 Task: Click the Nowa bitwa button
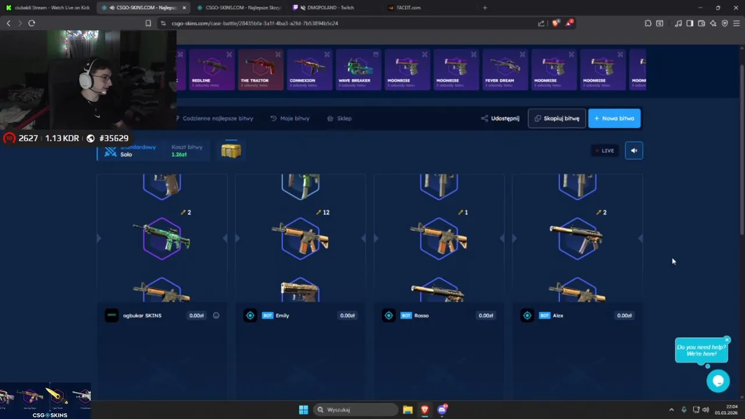pyautogui.click(x=614, y=118)
